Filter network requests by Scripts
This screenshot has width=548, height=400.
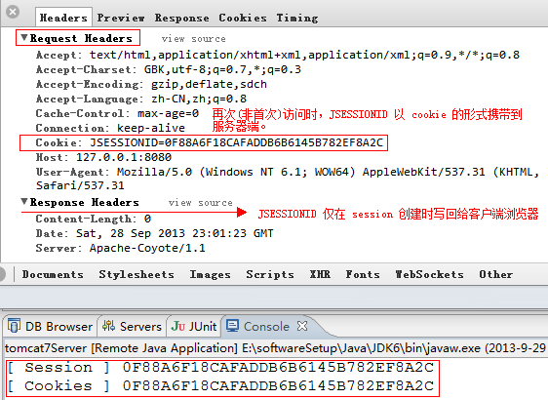point(270,275)
